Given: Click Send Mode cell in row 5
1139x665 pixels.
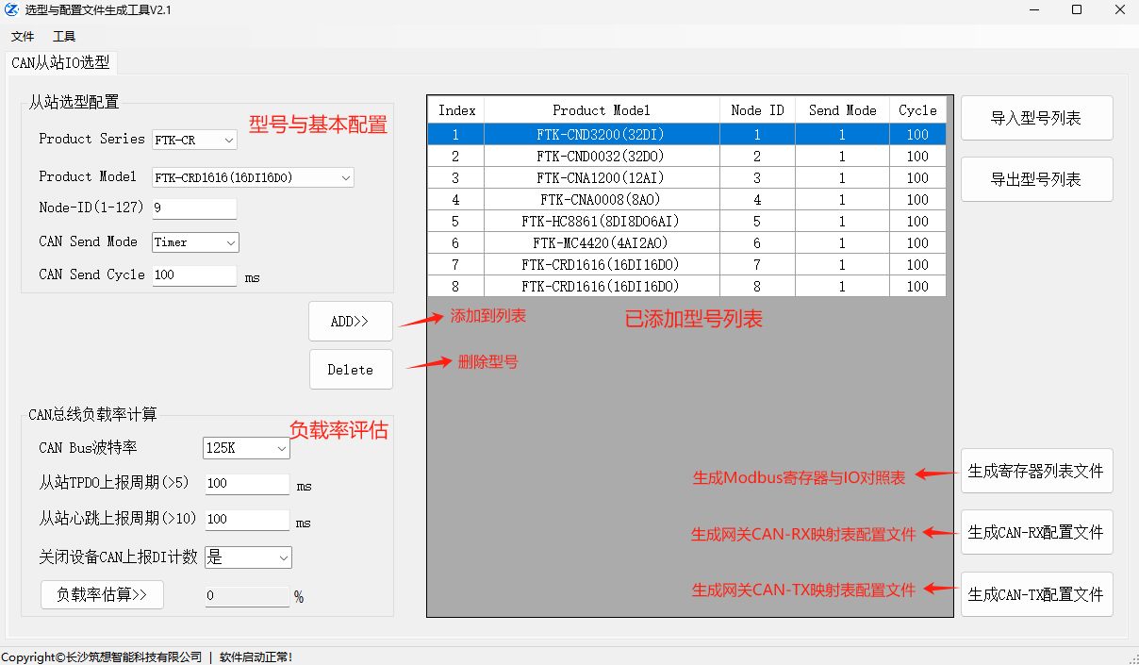Looking at the screenshot, I should pos(842,222).
